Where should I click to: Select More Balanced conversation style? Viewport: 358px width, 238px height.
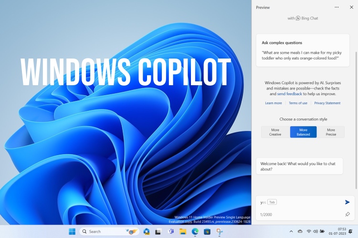[x=303, y=132]
